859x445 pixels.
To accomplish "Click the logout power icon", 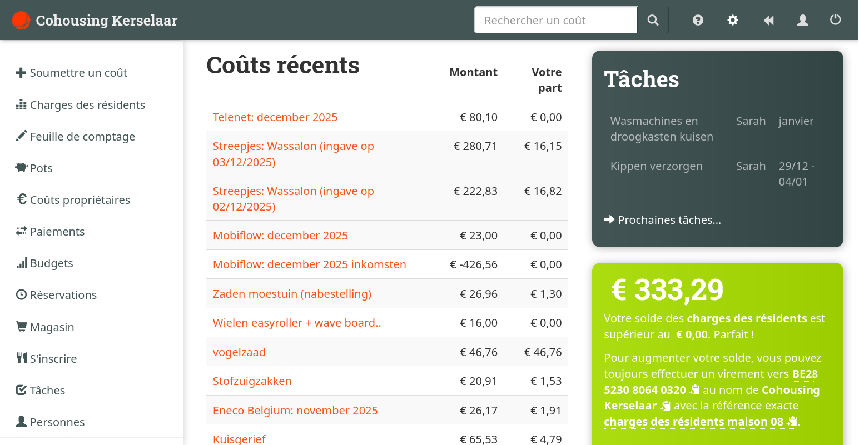I will (835, 20).
